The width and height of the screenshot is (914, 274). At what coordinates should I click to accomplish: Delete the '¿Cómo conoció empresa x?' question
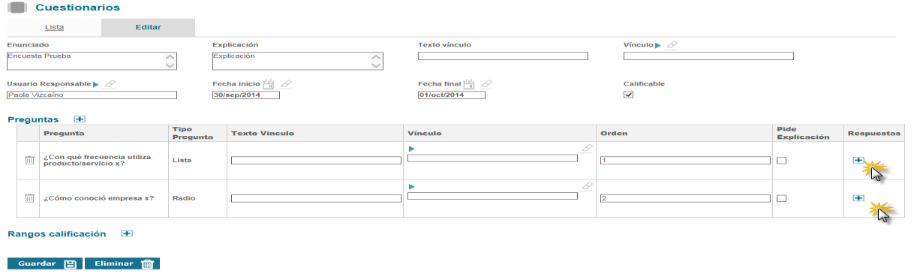coord(30,198)
